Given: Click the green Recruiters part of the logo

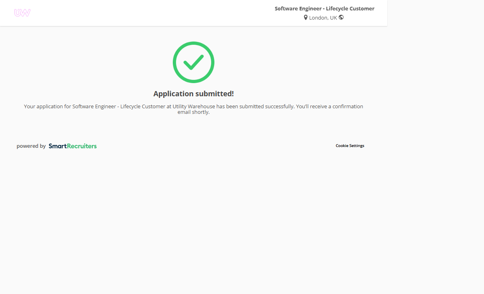Looking at the screenshot, I should tap(82, 146).
